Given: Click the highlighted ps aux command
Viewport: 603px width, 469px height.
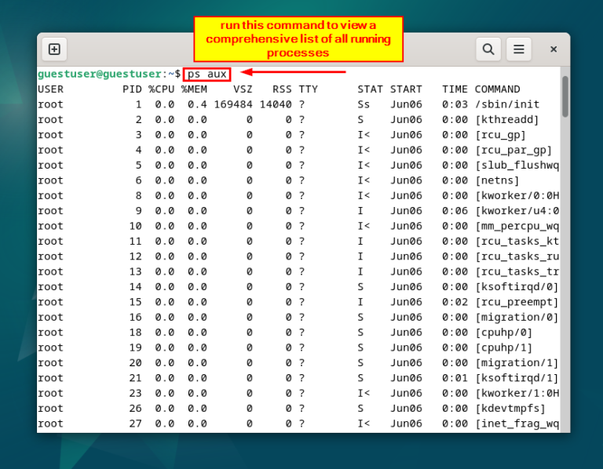Looking at the screenshot, I should 207,74.
